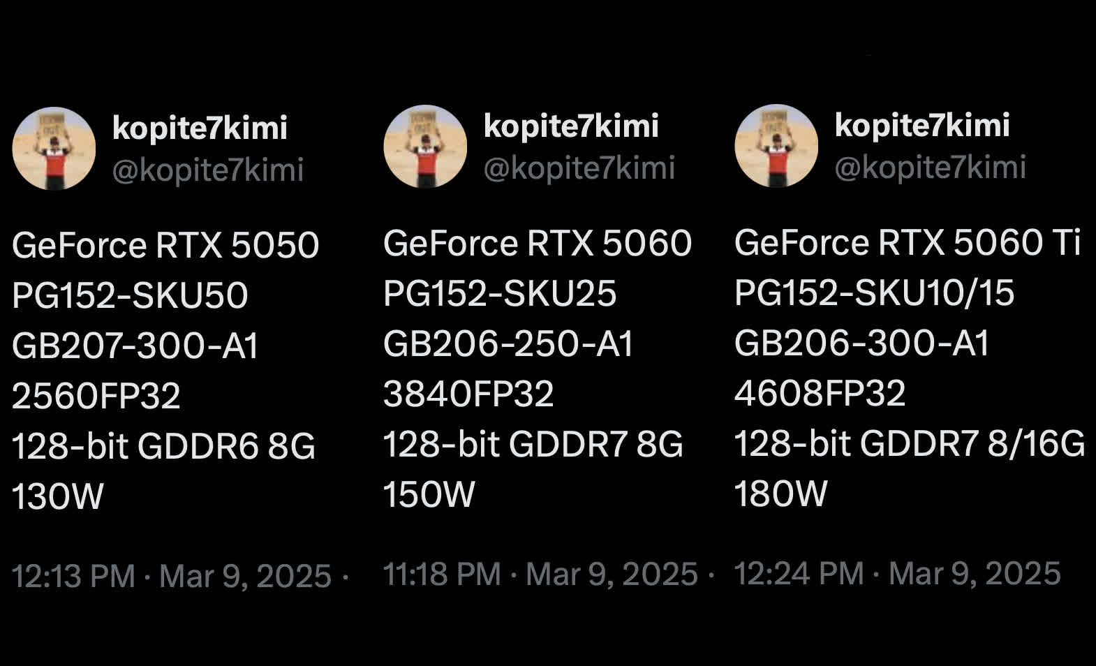Click the "150W" power text
This screenshot has width=1096, height=666.
tap(429, 494)
